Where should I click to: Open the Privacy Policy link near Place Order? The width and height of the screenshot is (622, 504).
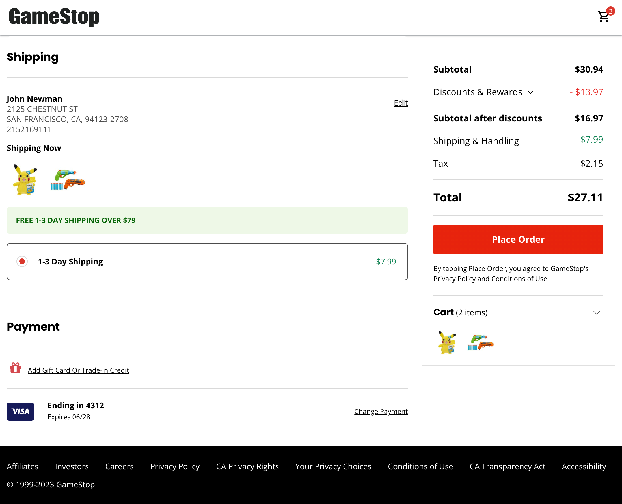click(454, 279)
